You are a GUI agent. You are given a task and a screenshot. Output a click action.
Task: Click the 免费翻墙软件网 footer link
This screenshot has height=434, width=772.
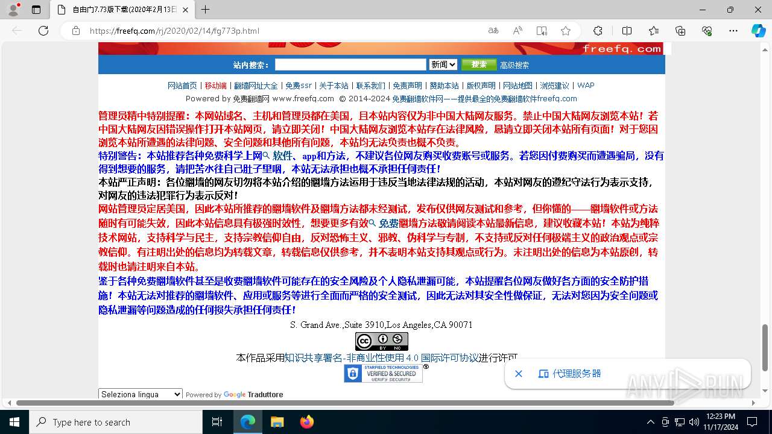tap(484, 99)
